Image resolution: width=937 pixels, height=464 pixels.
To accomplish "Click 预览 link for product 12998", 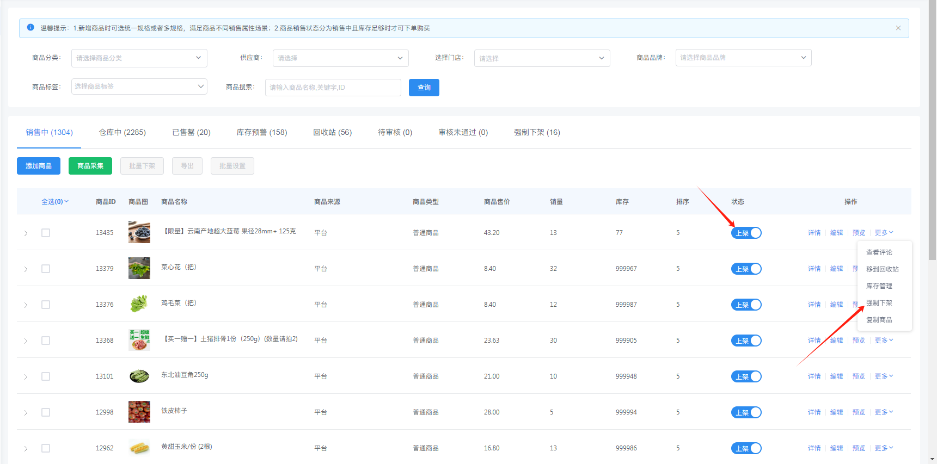I will coord(859,412).
